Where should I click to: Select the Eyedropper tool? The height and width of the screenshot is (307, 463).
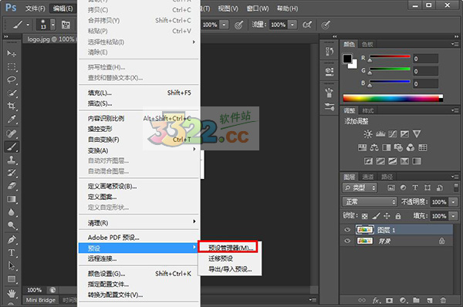[12, 119]
